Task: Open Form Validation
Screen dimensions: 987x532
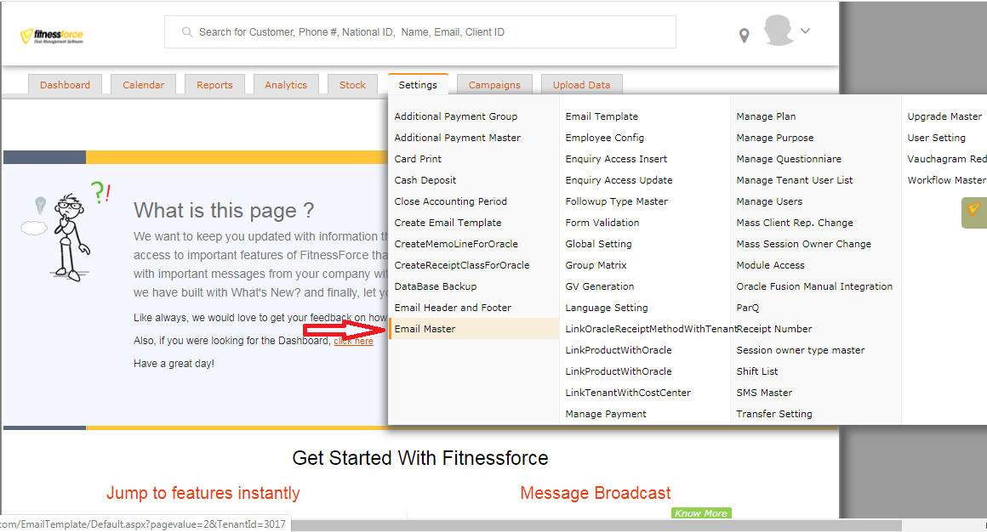Action: coord(602,224)
